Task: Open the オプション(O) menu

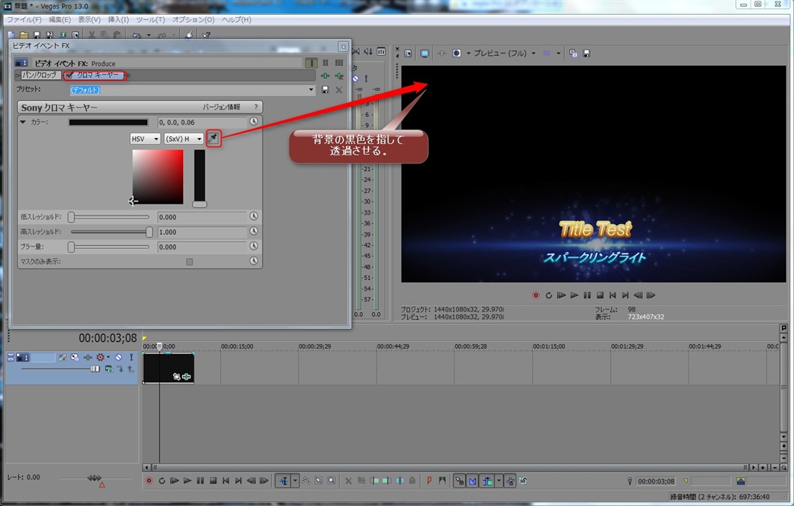Action: (193, 19)
